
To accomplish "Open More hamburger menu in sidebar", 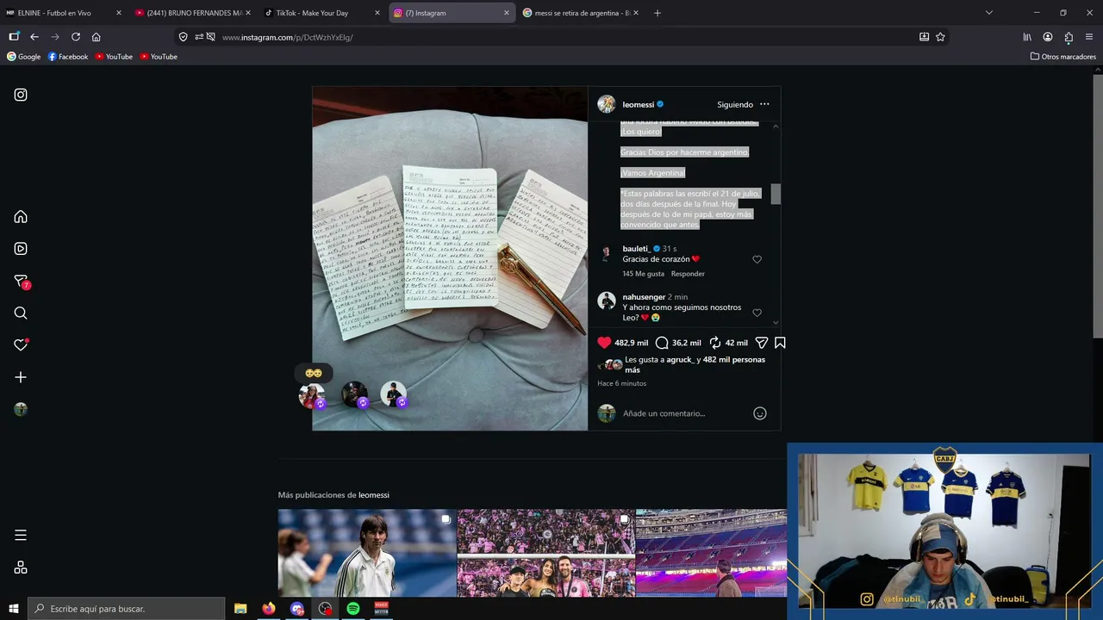I will [21, 535].
